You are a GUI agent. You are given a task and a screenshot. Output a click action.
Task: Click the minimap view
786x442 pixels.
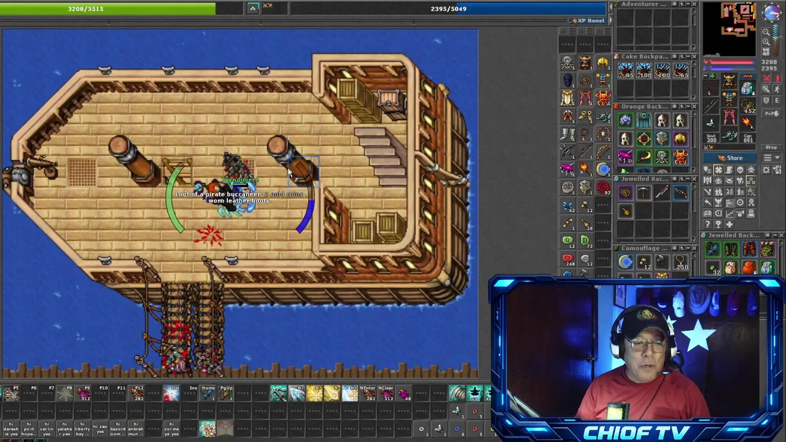[x=730, y=29]
